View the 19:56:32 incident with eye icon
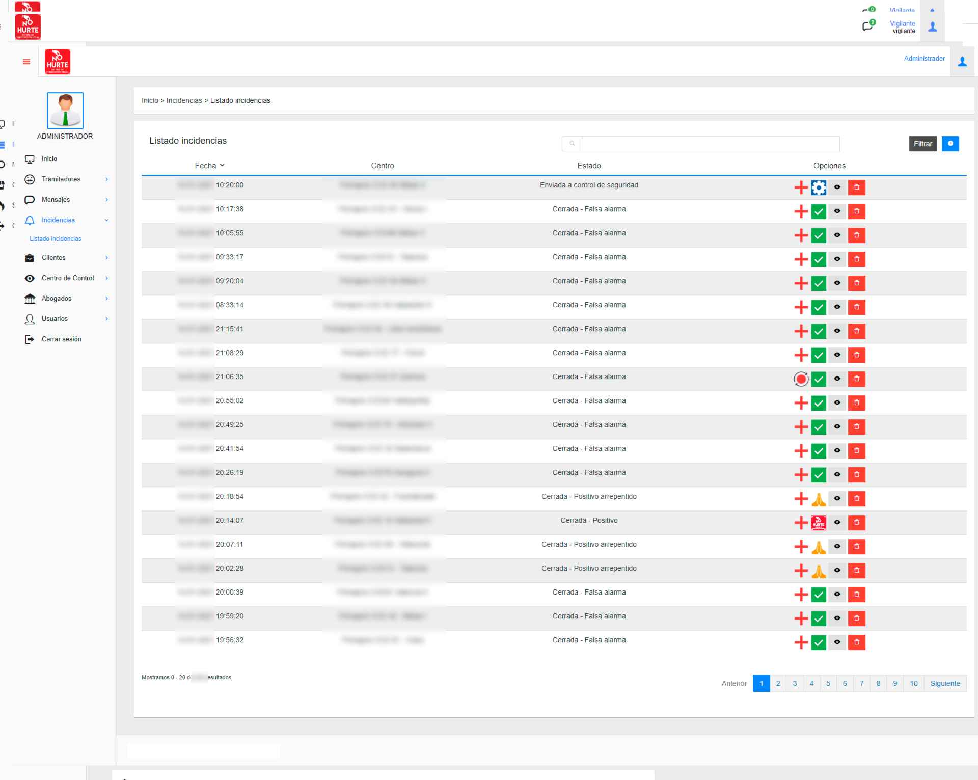The height and width of the screenshot is (780, 978). (x=837, y=642)
